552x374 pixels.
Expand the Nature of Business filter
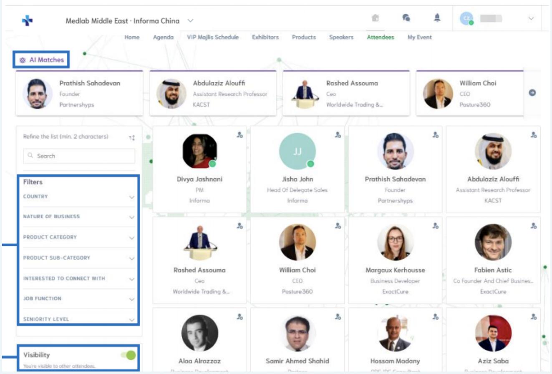(x=79, y=217)
